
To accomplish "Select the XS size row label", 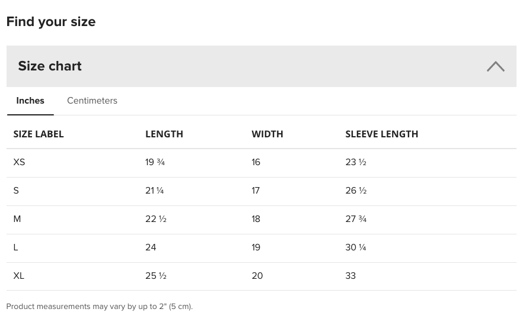I will [x=19, y=162].
